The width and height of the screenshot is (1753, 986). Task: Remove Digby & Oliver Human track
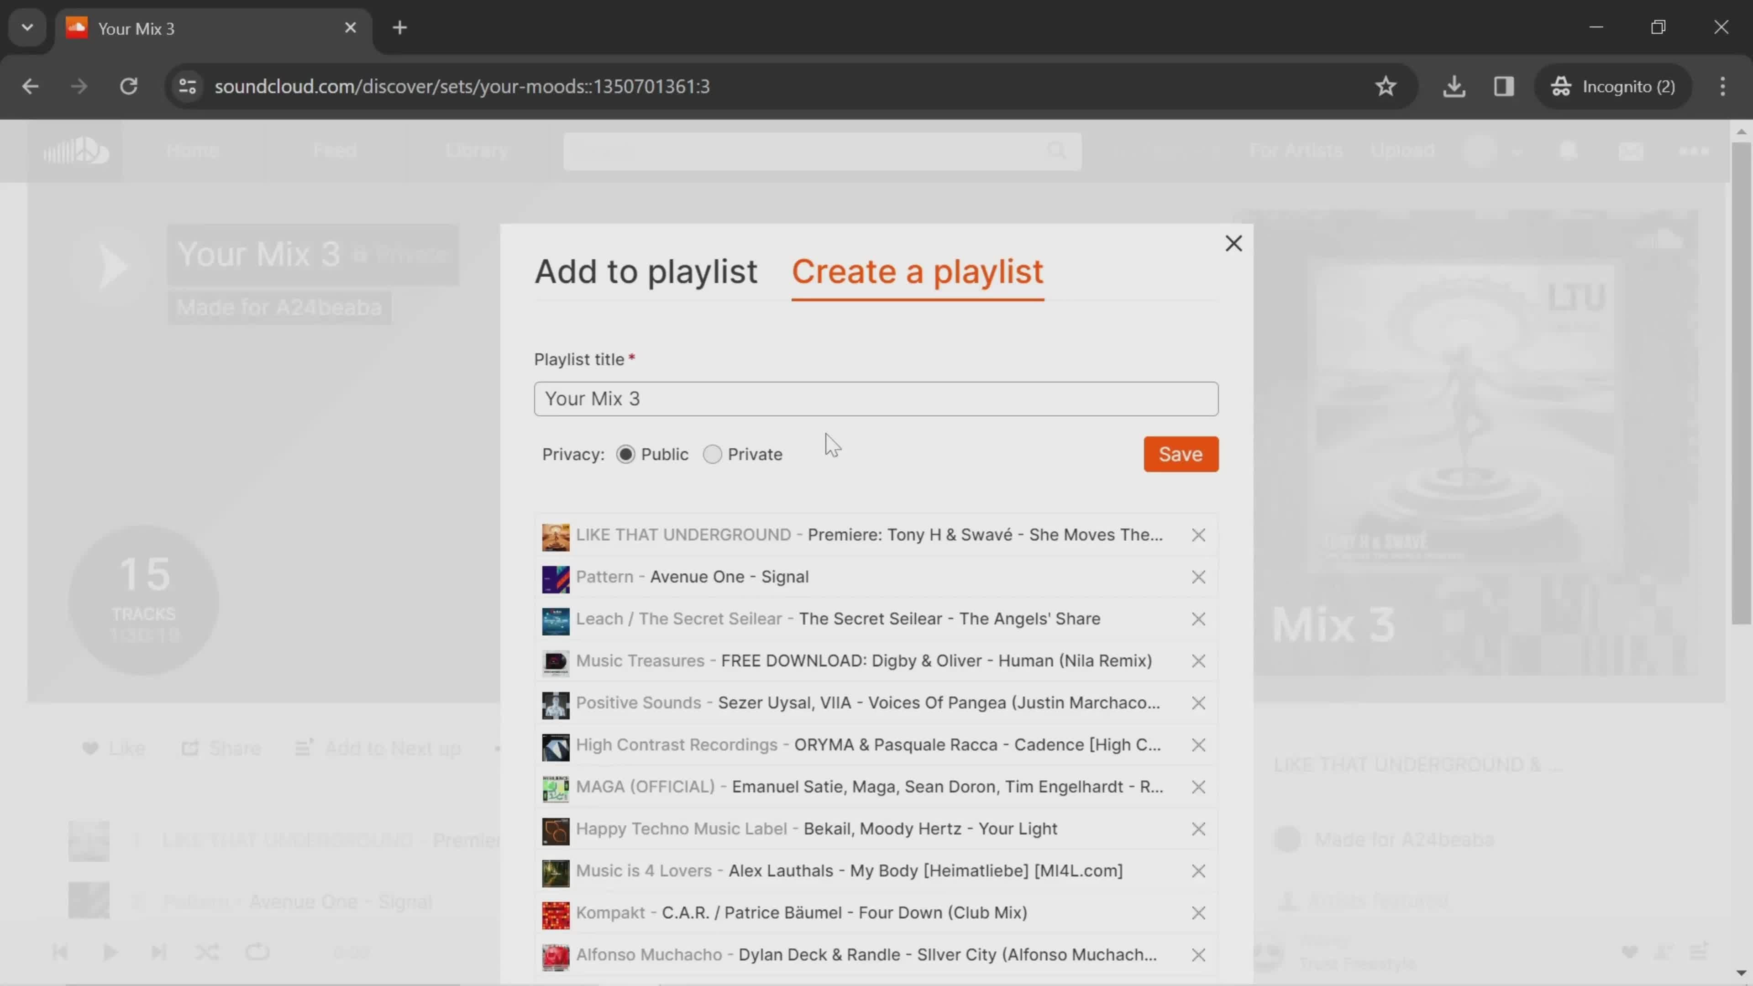(1198, 661)
